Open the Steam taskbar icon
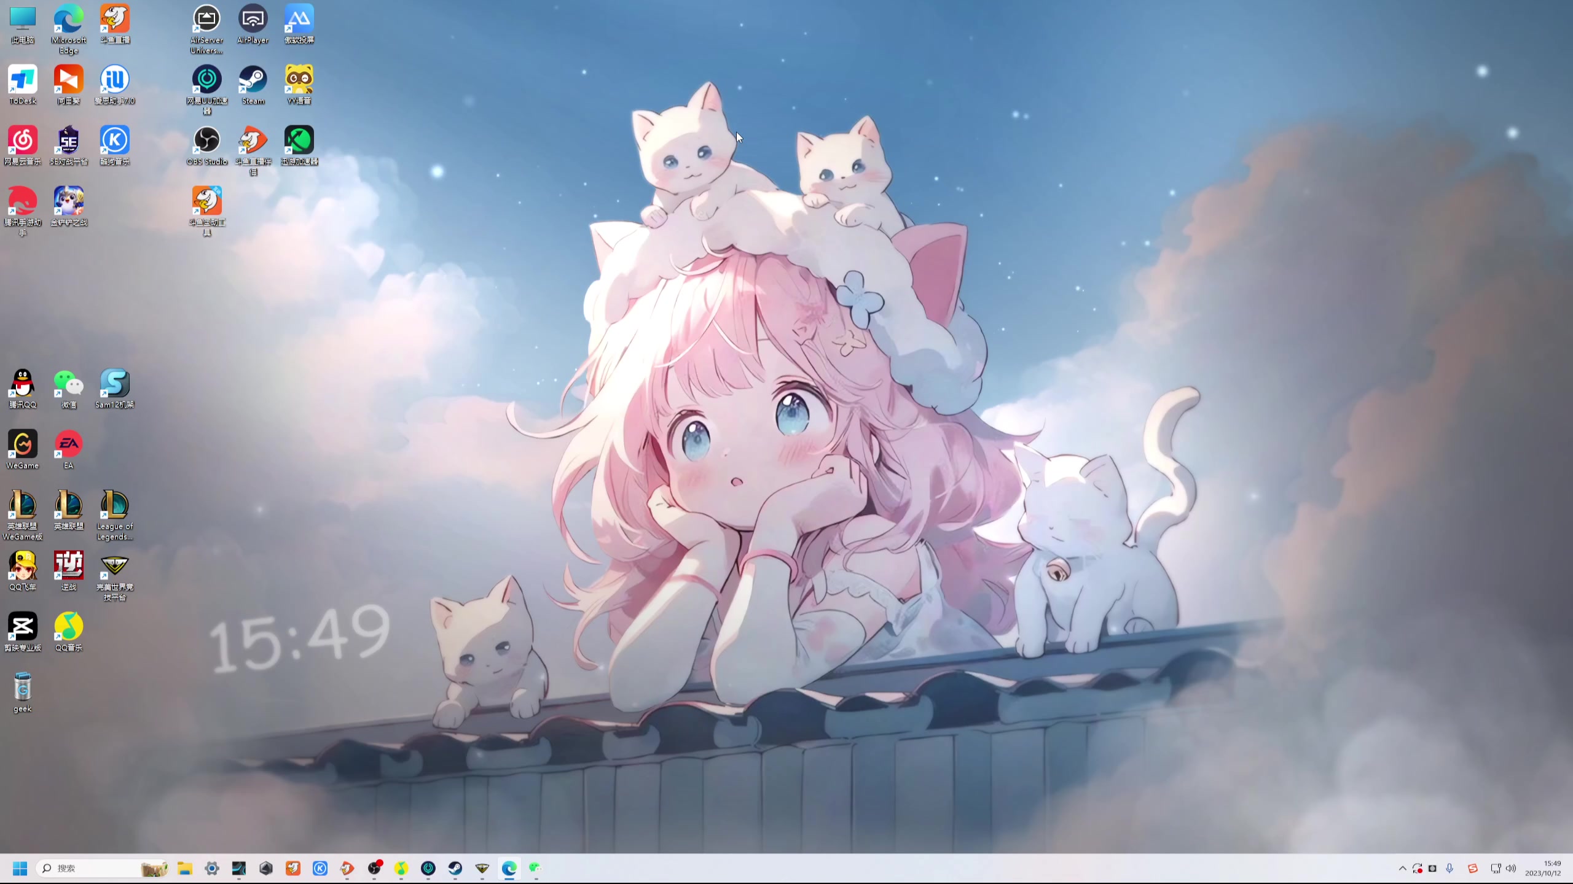The width and height of the screenshot is (1573, 884). tap(455, 868)
